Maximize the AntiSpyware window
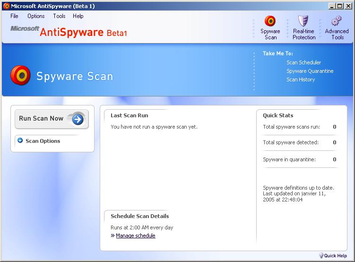 [339, 6]
